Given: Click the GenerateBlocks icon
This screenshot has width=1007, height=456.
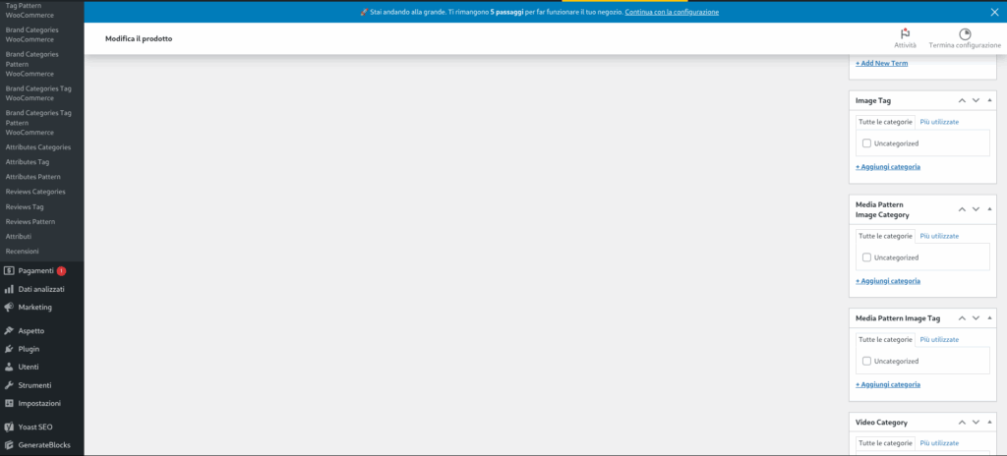Looking at the screenshot, I should tap(9, 444).
